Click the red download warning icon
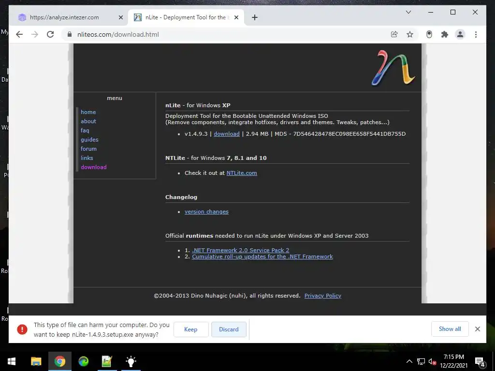The height and width of the screenshot is (371, 495). 22,329
